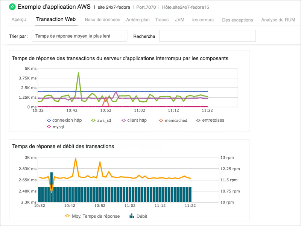Image resolution: width=301 pixels, height=226 pixels.
Task: Open the Traces tab
Action: [162, 19]
